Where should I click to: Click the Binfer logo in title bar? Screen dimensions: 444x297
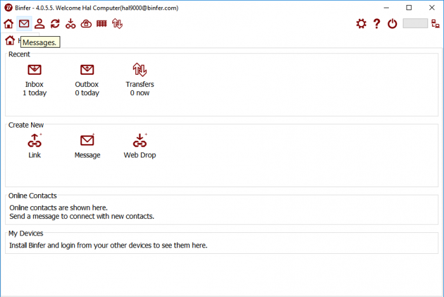point(8,8)
